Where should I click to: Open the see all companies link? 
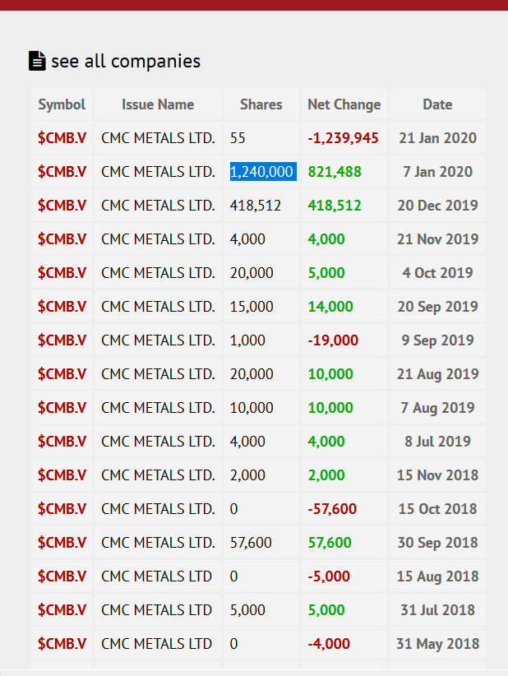(x=125, y=61)
